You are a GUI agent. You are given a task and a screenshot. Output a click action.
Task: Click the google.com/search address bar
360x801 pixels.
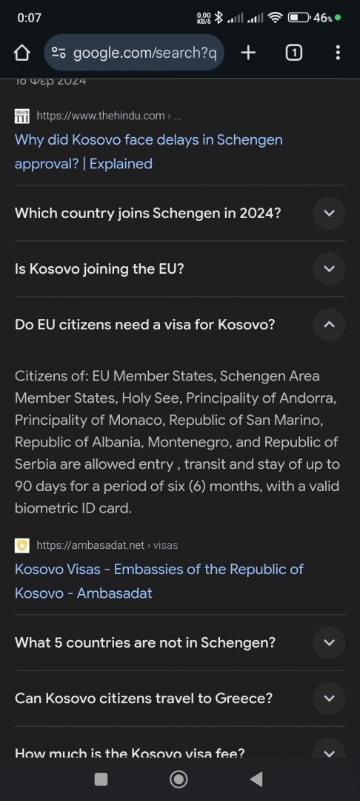[x=134, y=53]
